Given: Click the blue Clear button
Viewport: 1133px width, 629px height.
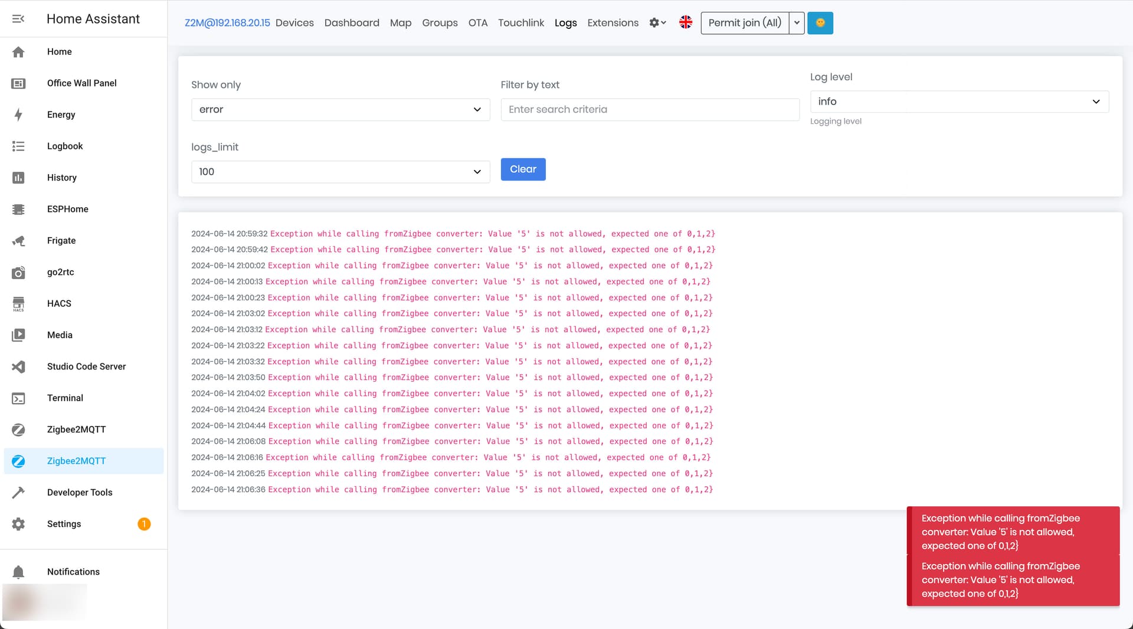Looking at the screenshot, I should [x=523, y=169].
